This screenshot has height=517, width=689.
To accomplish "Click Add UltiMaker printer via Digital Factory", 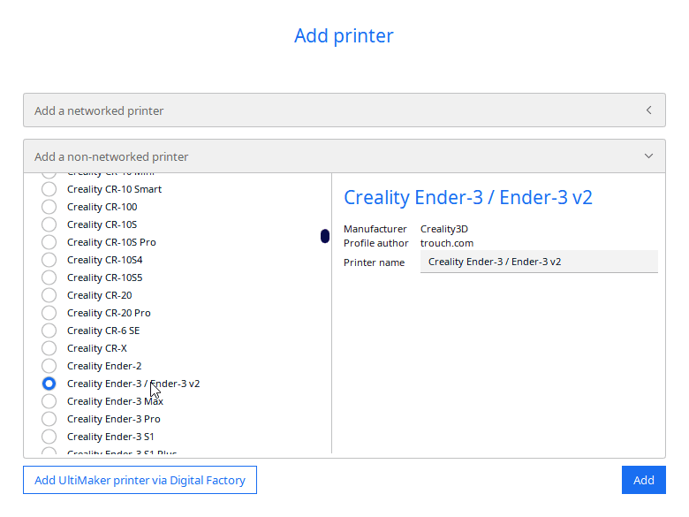I will point(140,480).
